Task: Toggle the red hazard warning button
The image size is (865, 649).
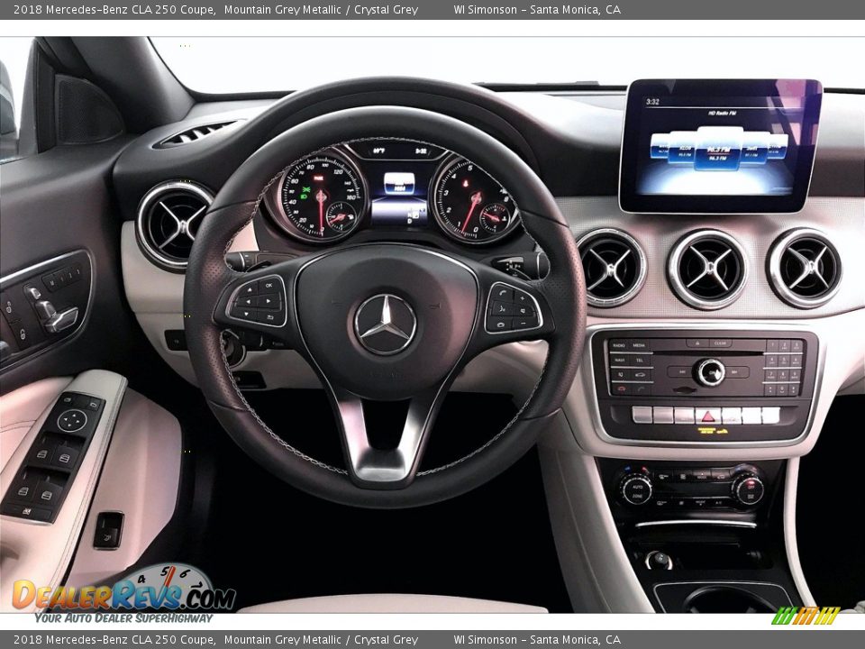Action: 707,416
